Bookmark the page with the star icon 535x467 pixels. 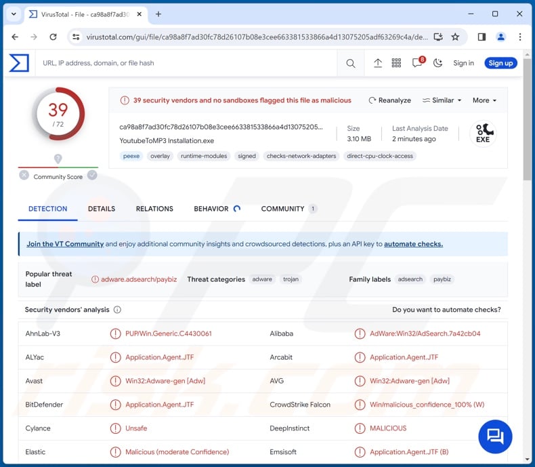(455, 37)
